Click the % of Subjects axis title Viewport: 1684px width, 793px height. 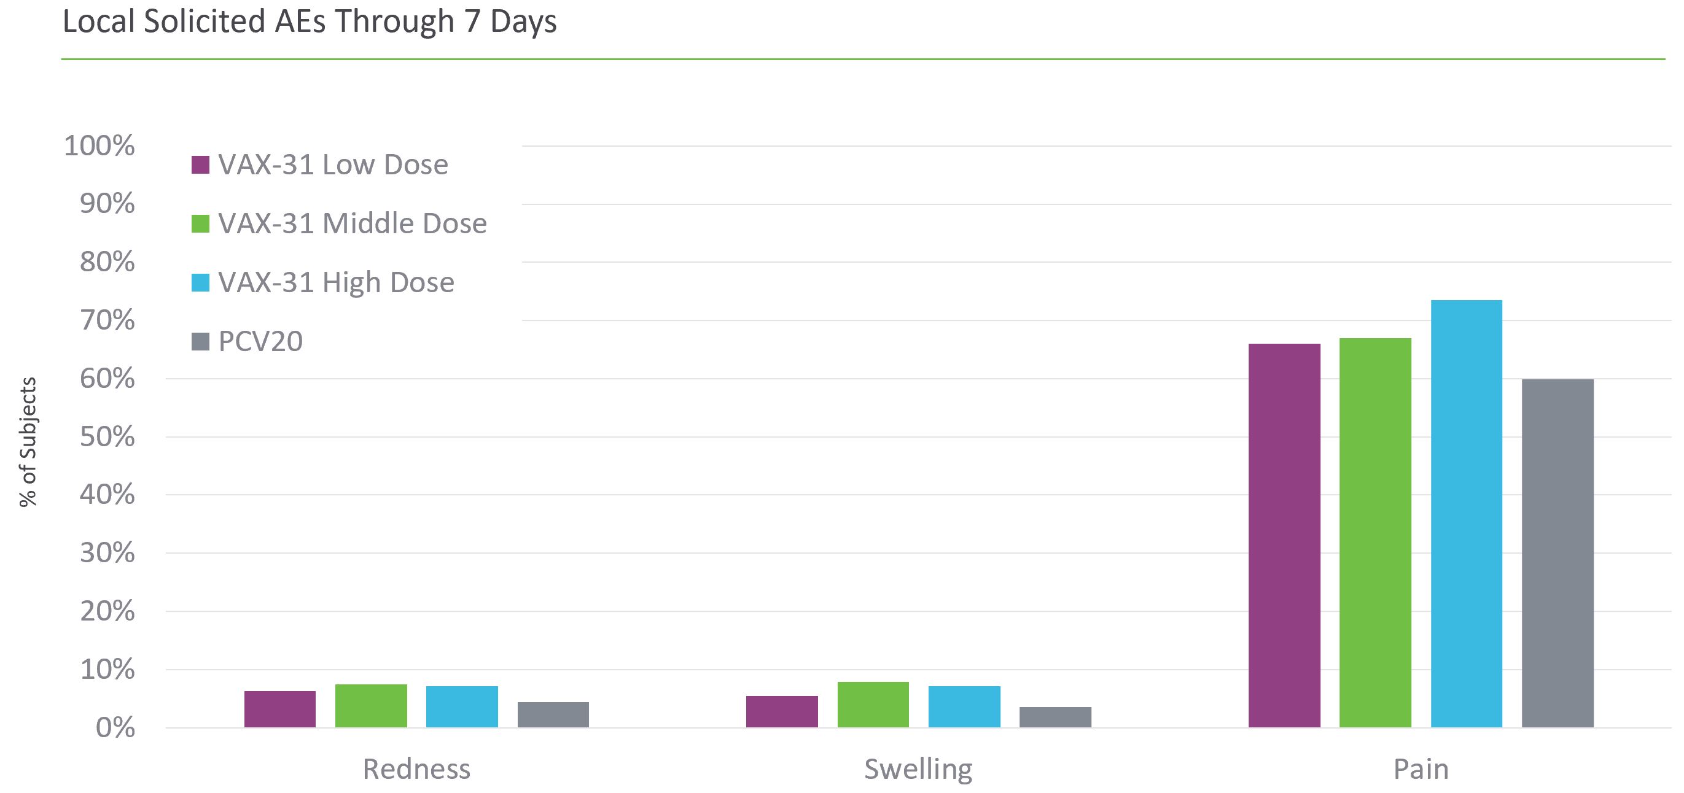(28, 441)
